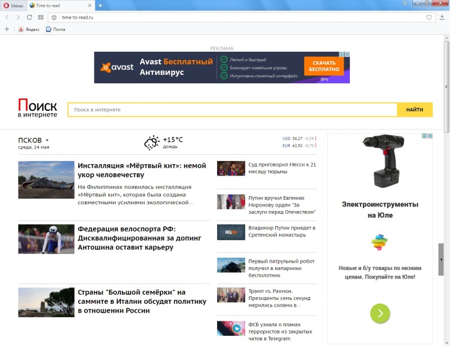Open the Opera Меню button

pyautogui.click(x=13, y=5)
